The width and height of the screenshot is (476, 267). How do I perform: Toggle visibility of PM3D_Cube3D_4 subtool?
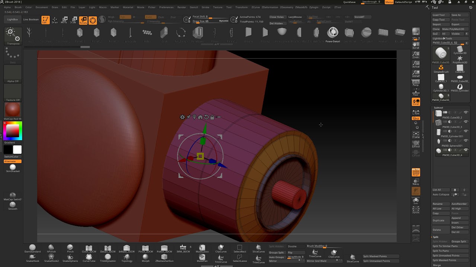tap(466, 150)
